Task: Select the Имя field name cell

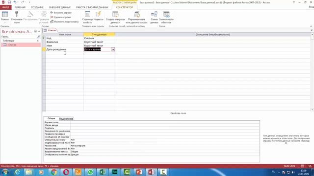Action: [x=64, y=45]
